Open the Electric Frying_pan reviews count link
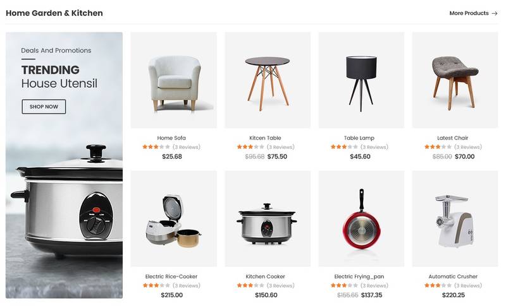The image size is (506, 306). [x=374, y=286]
